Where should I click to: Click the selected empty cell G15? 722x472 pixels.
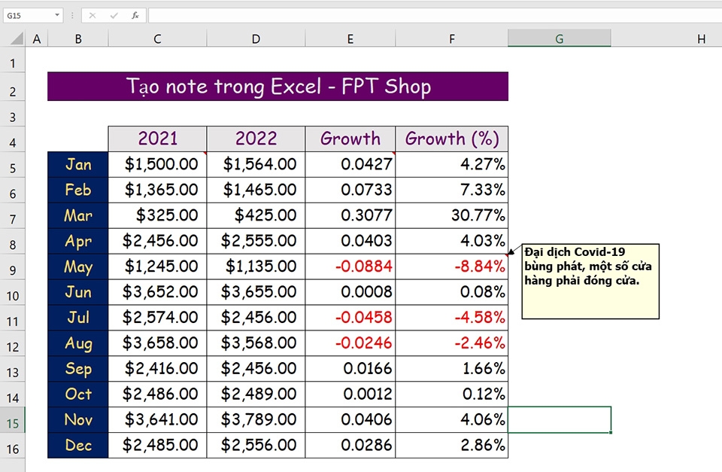pyautogui.click(x=560, y=419)
